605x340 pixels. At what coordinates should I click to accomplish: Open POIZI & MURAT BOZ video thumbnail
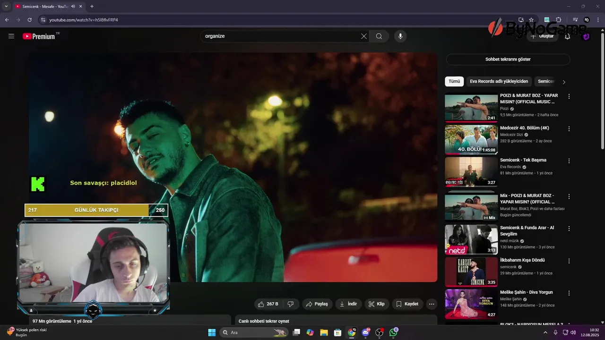[x=471, y=108]
